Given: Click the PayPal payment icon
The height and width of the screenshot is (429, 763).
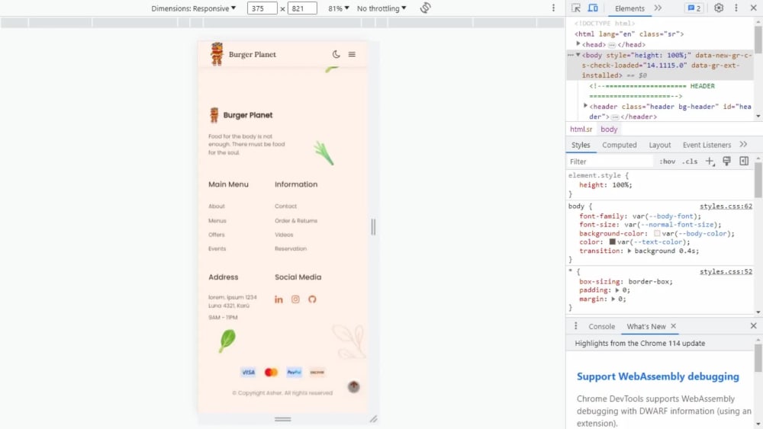Looking at the screenshot, I should click(294, 372).
